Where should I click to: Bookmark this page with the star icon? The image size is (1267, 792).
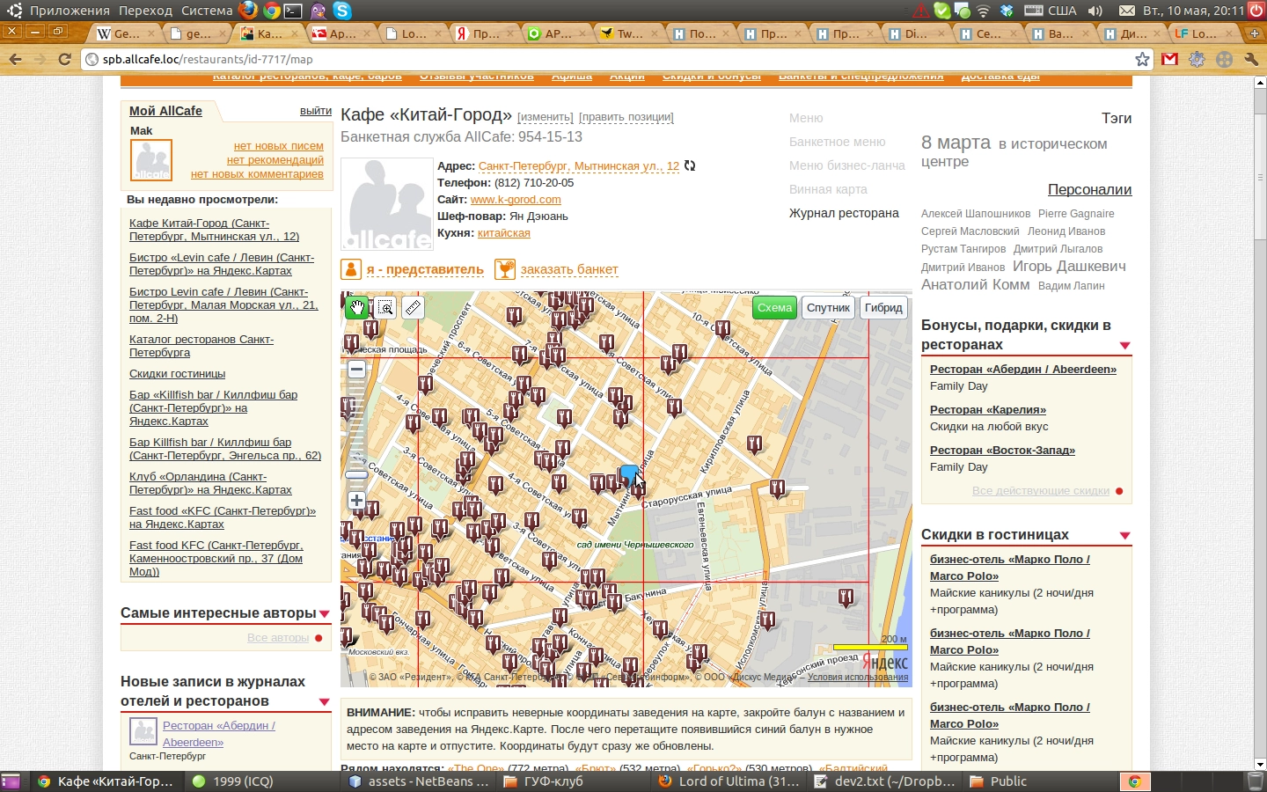1142,59
